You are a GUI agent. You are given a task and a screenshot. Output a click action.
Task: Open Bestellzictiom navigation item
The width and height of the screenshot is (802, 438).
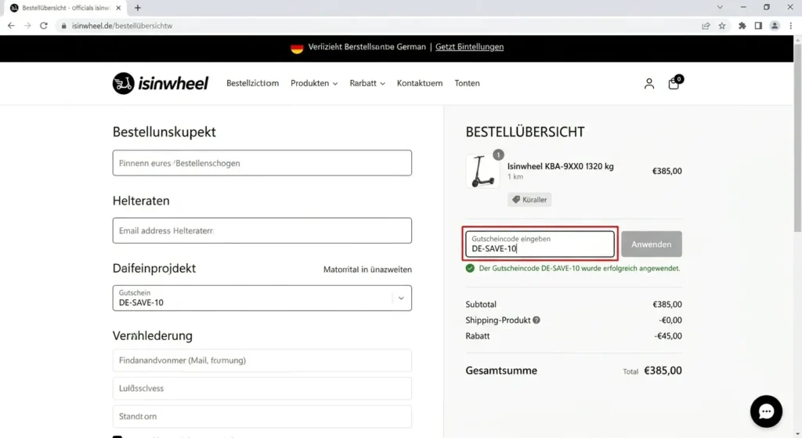(253, 83)
